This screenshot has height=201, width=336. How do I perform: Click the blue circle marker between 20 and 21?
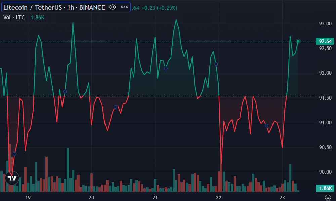(115, 107)
